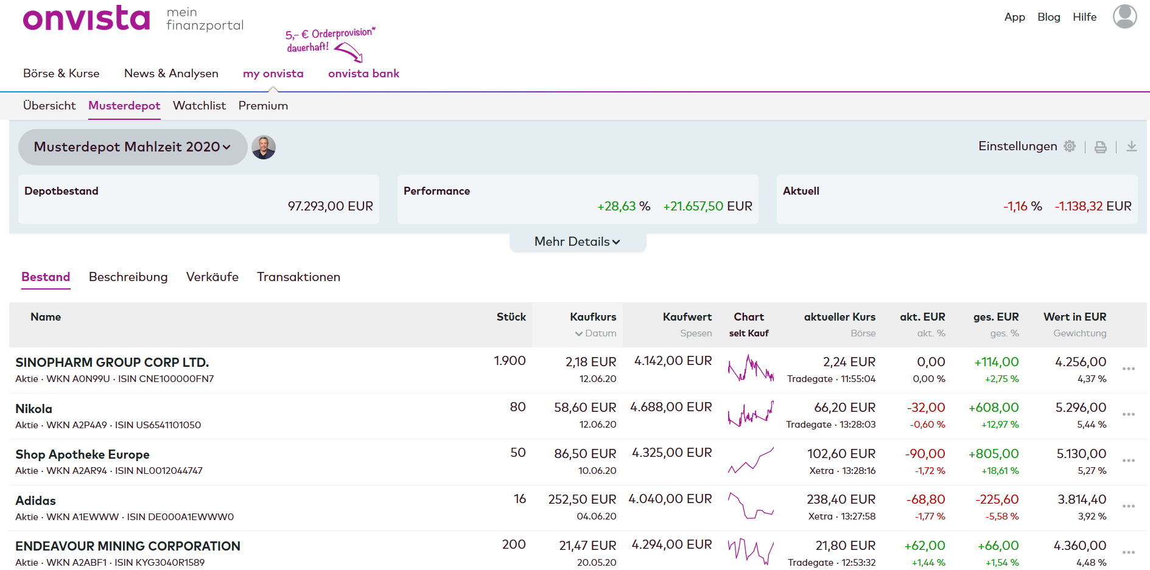Click the download depot icon
The width and height of the screenshot is (1150, 570).
(x=1132, y=147)
